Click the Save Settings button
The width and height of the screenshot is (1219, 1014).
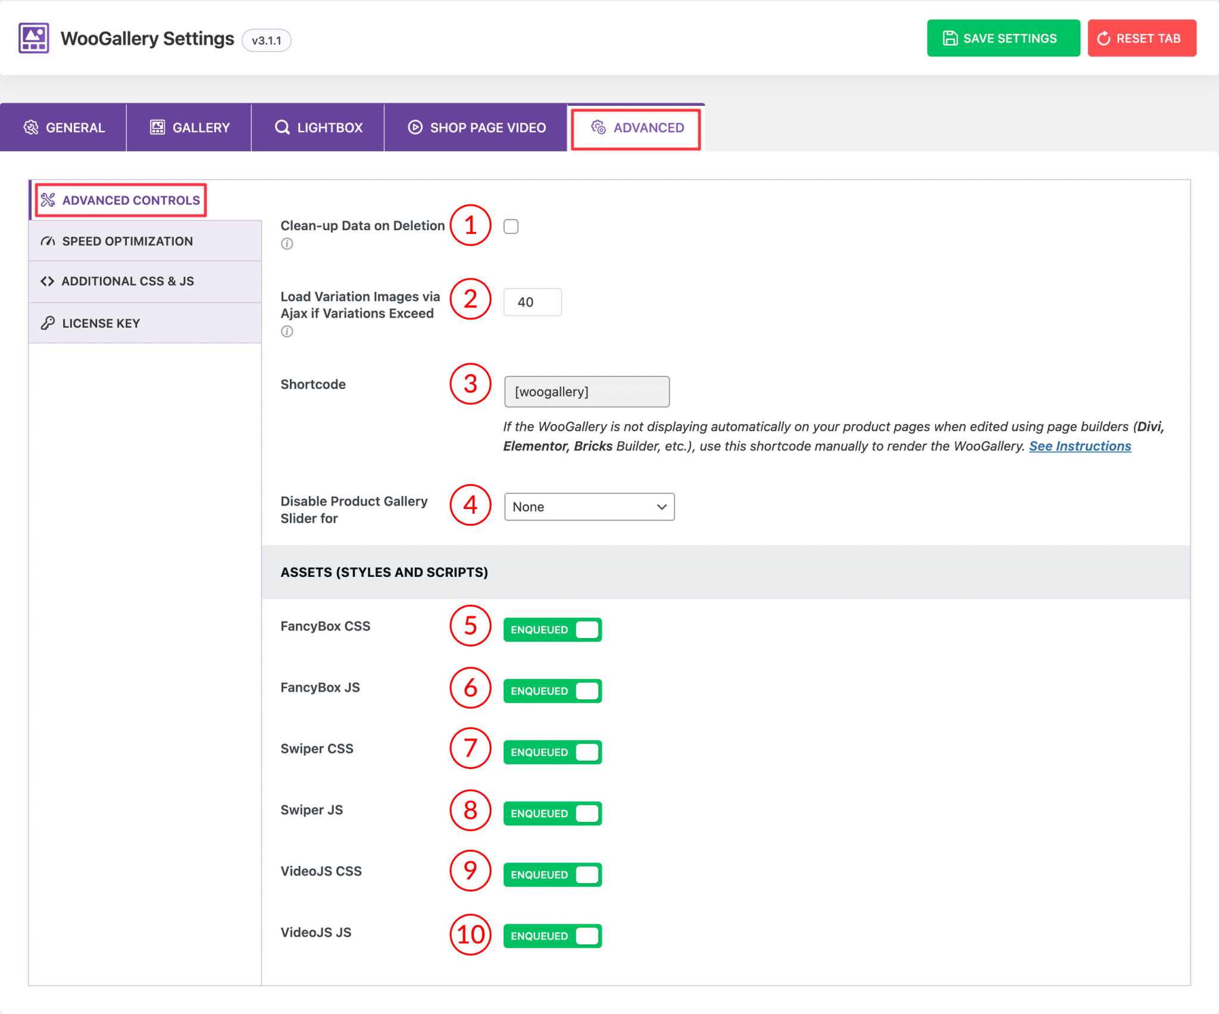(1003, 37)
